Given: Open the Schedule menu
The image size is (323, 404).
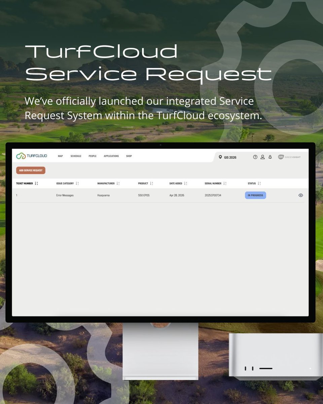Looking at the screenshot, I should point(76,156).
